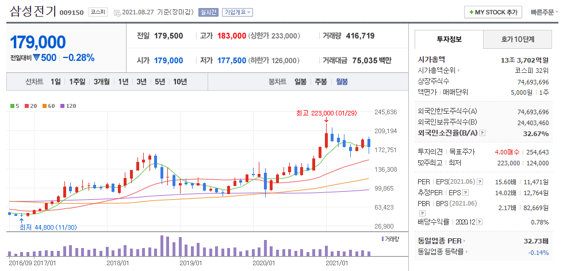Click the MY STOCK 추가 button
The image size is (563, 271).
(493, 12)
